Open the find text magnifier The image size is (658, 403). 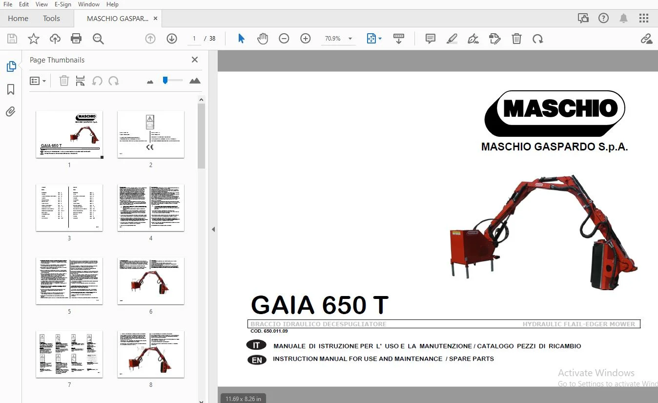click(x=98, y=39)
